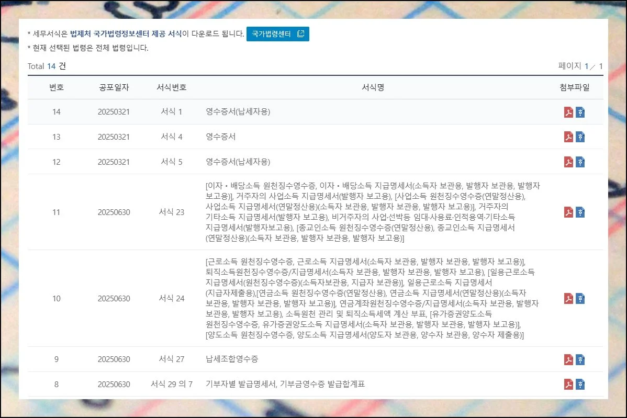
Task: Download PDF for 서식 23
Action: pos(568,212)
